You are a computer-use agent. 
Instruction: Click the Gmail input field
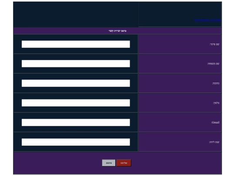tap(76, 123)
